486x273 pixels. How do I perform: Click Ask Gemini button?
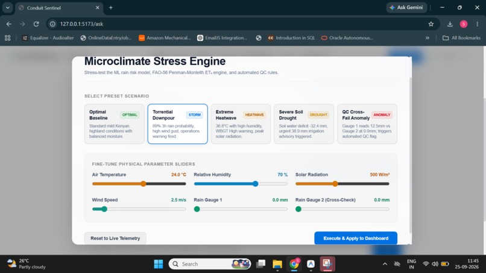click(x=406, y=7)
